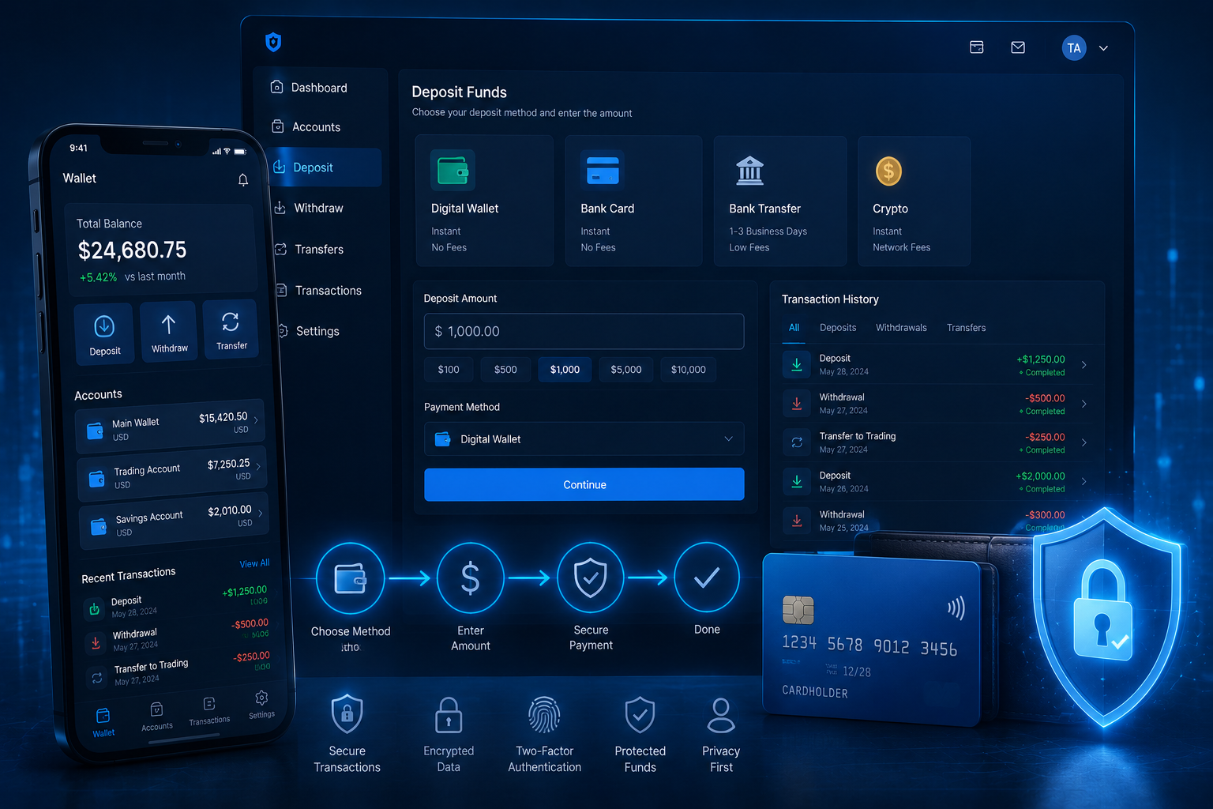Tap the Deposit button on phone
This screenshot has height=809, width=1213.
tap(104, 333)
